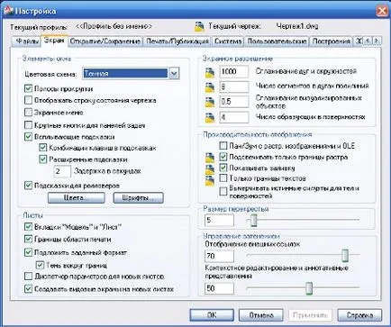Enable Крупные кнопки для панелей задач
This screenshot has height=327, width=391.
[x=28, y=125]
